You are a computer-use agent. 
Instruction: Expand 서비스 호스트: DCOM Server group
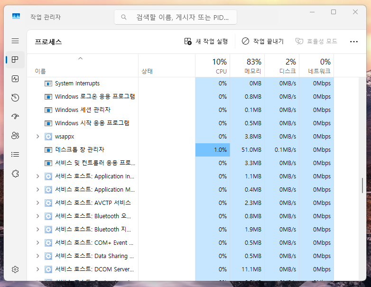37,269
